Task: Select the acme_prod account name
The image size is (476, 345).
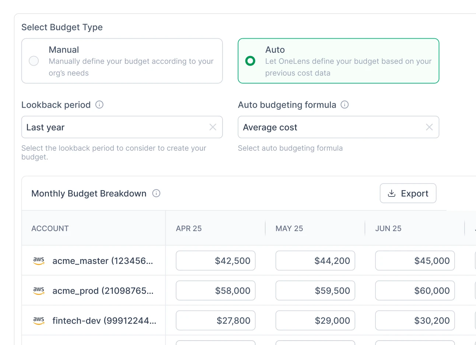Action: (x=103, y=291)
